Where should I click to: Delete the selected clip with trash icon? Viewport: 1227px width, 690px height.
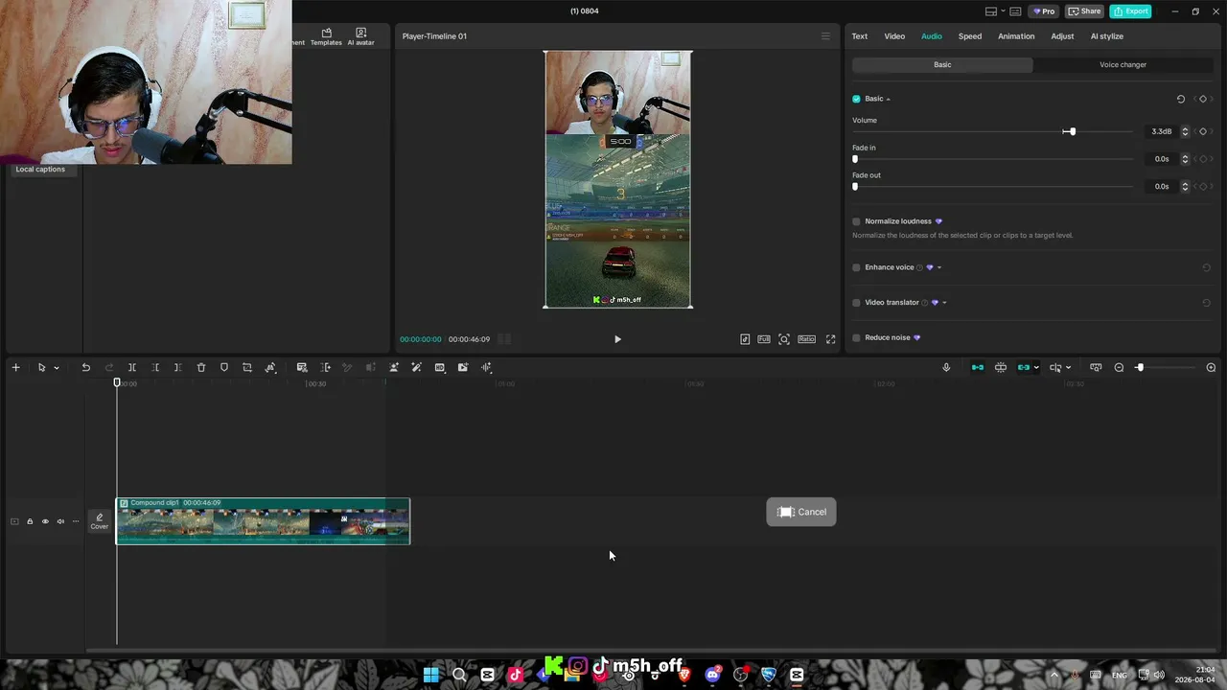tap(201, 367)
